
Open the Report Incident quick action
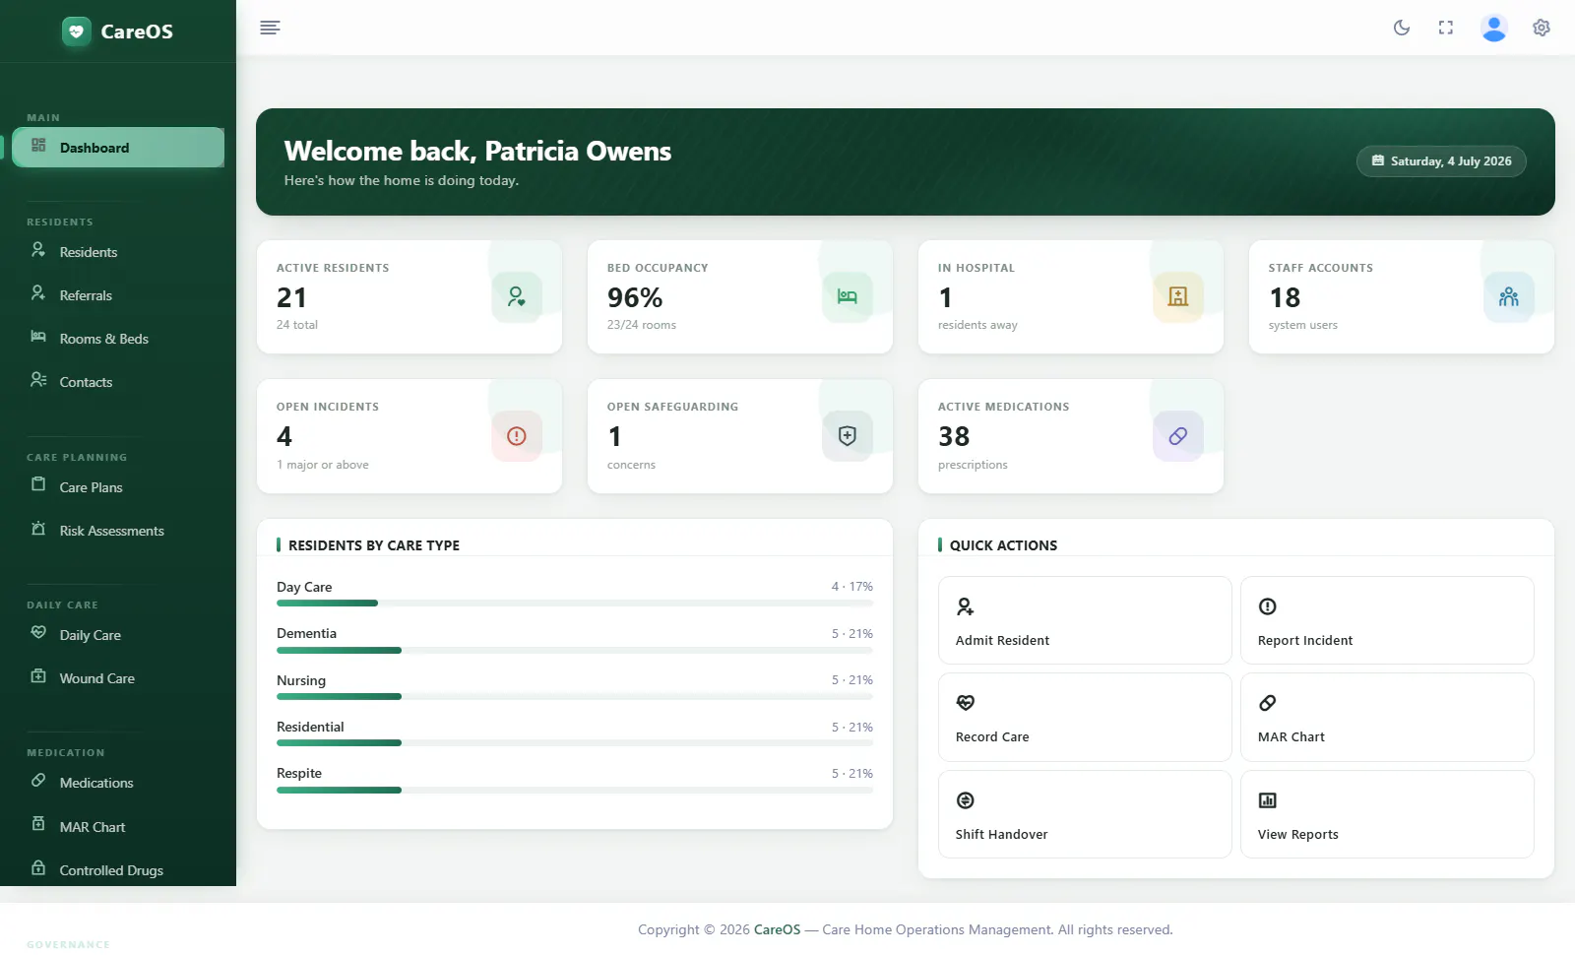[1387, 620]
